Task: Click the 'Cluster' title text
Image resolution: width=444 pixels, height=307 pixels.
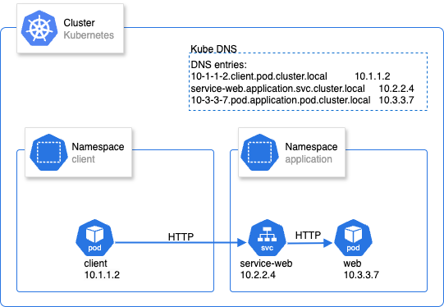Action: (79, 23)
